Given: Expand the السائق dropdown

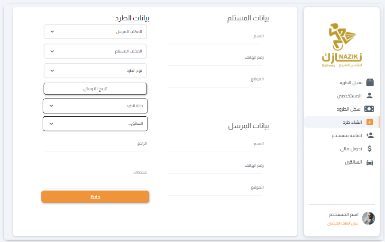Looking at the screenshot, I should pos(95,124).
